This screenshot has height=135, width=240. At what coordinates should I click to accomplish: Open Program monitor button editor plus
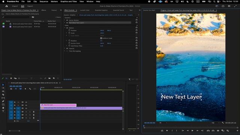[237, 130]
